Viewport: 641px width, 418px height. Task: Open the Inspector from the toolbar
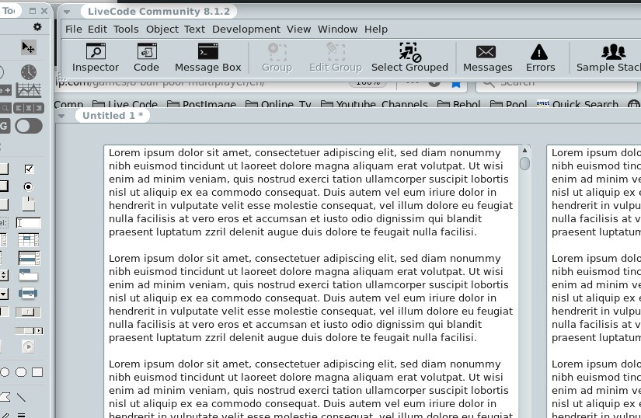96,57
